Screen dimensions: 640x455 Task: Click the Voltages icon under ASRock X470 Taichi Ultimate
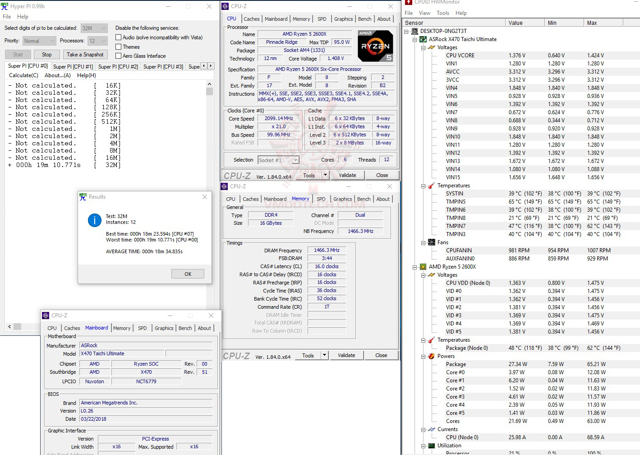coord(432,47)
